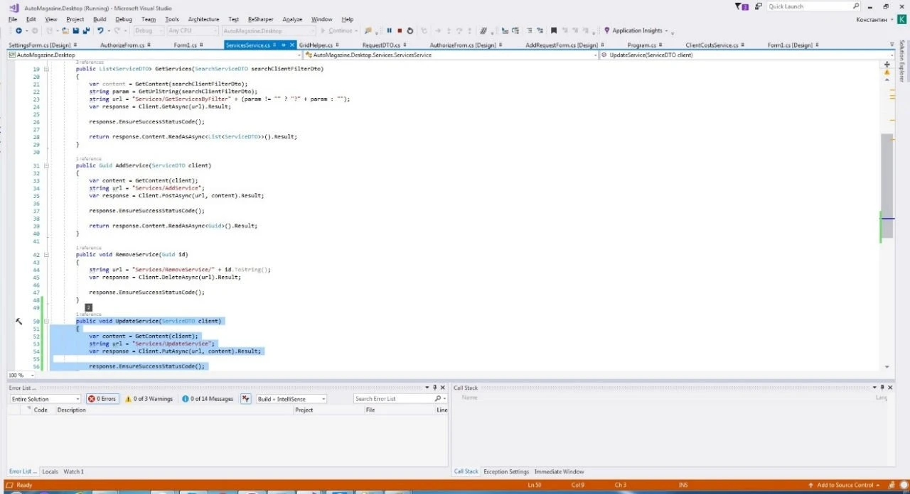Click Add to Source Control

845,485
